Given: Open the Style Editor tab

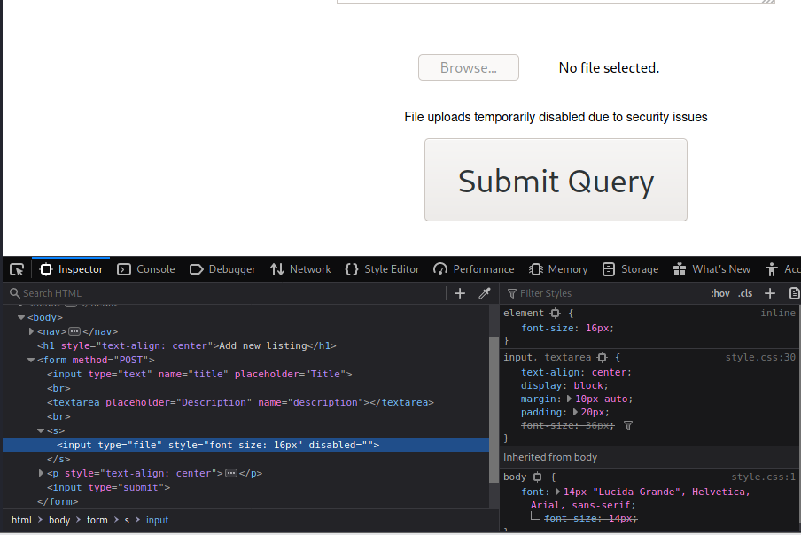Looking at the screenshot, I should coord(382,269).
